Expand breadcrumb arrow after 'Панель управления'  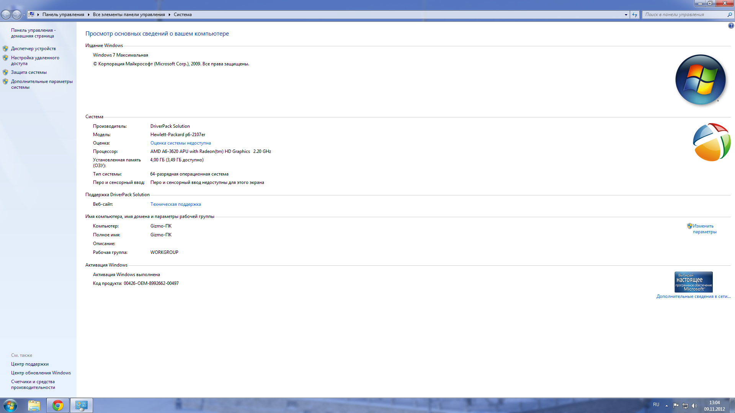[x=88, y=15]
